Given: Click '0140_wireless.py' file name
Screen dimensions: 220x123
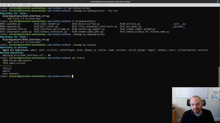Looking at the screenshot, I should [x=130, y=24].
